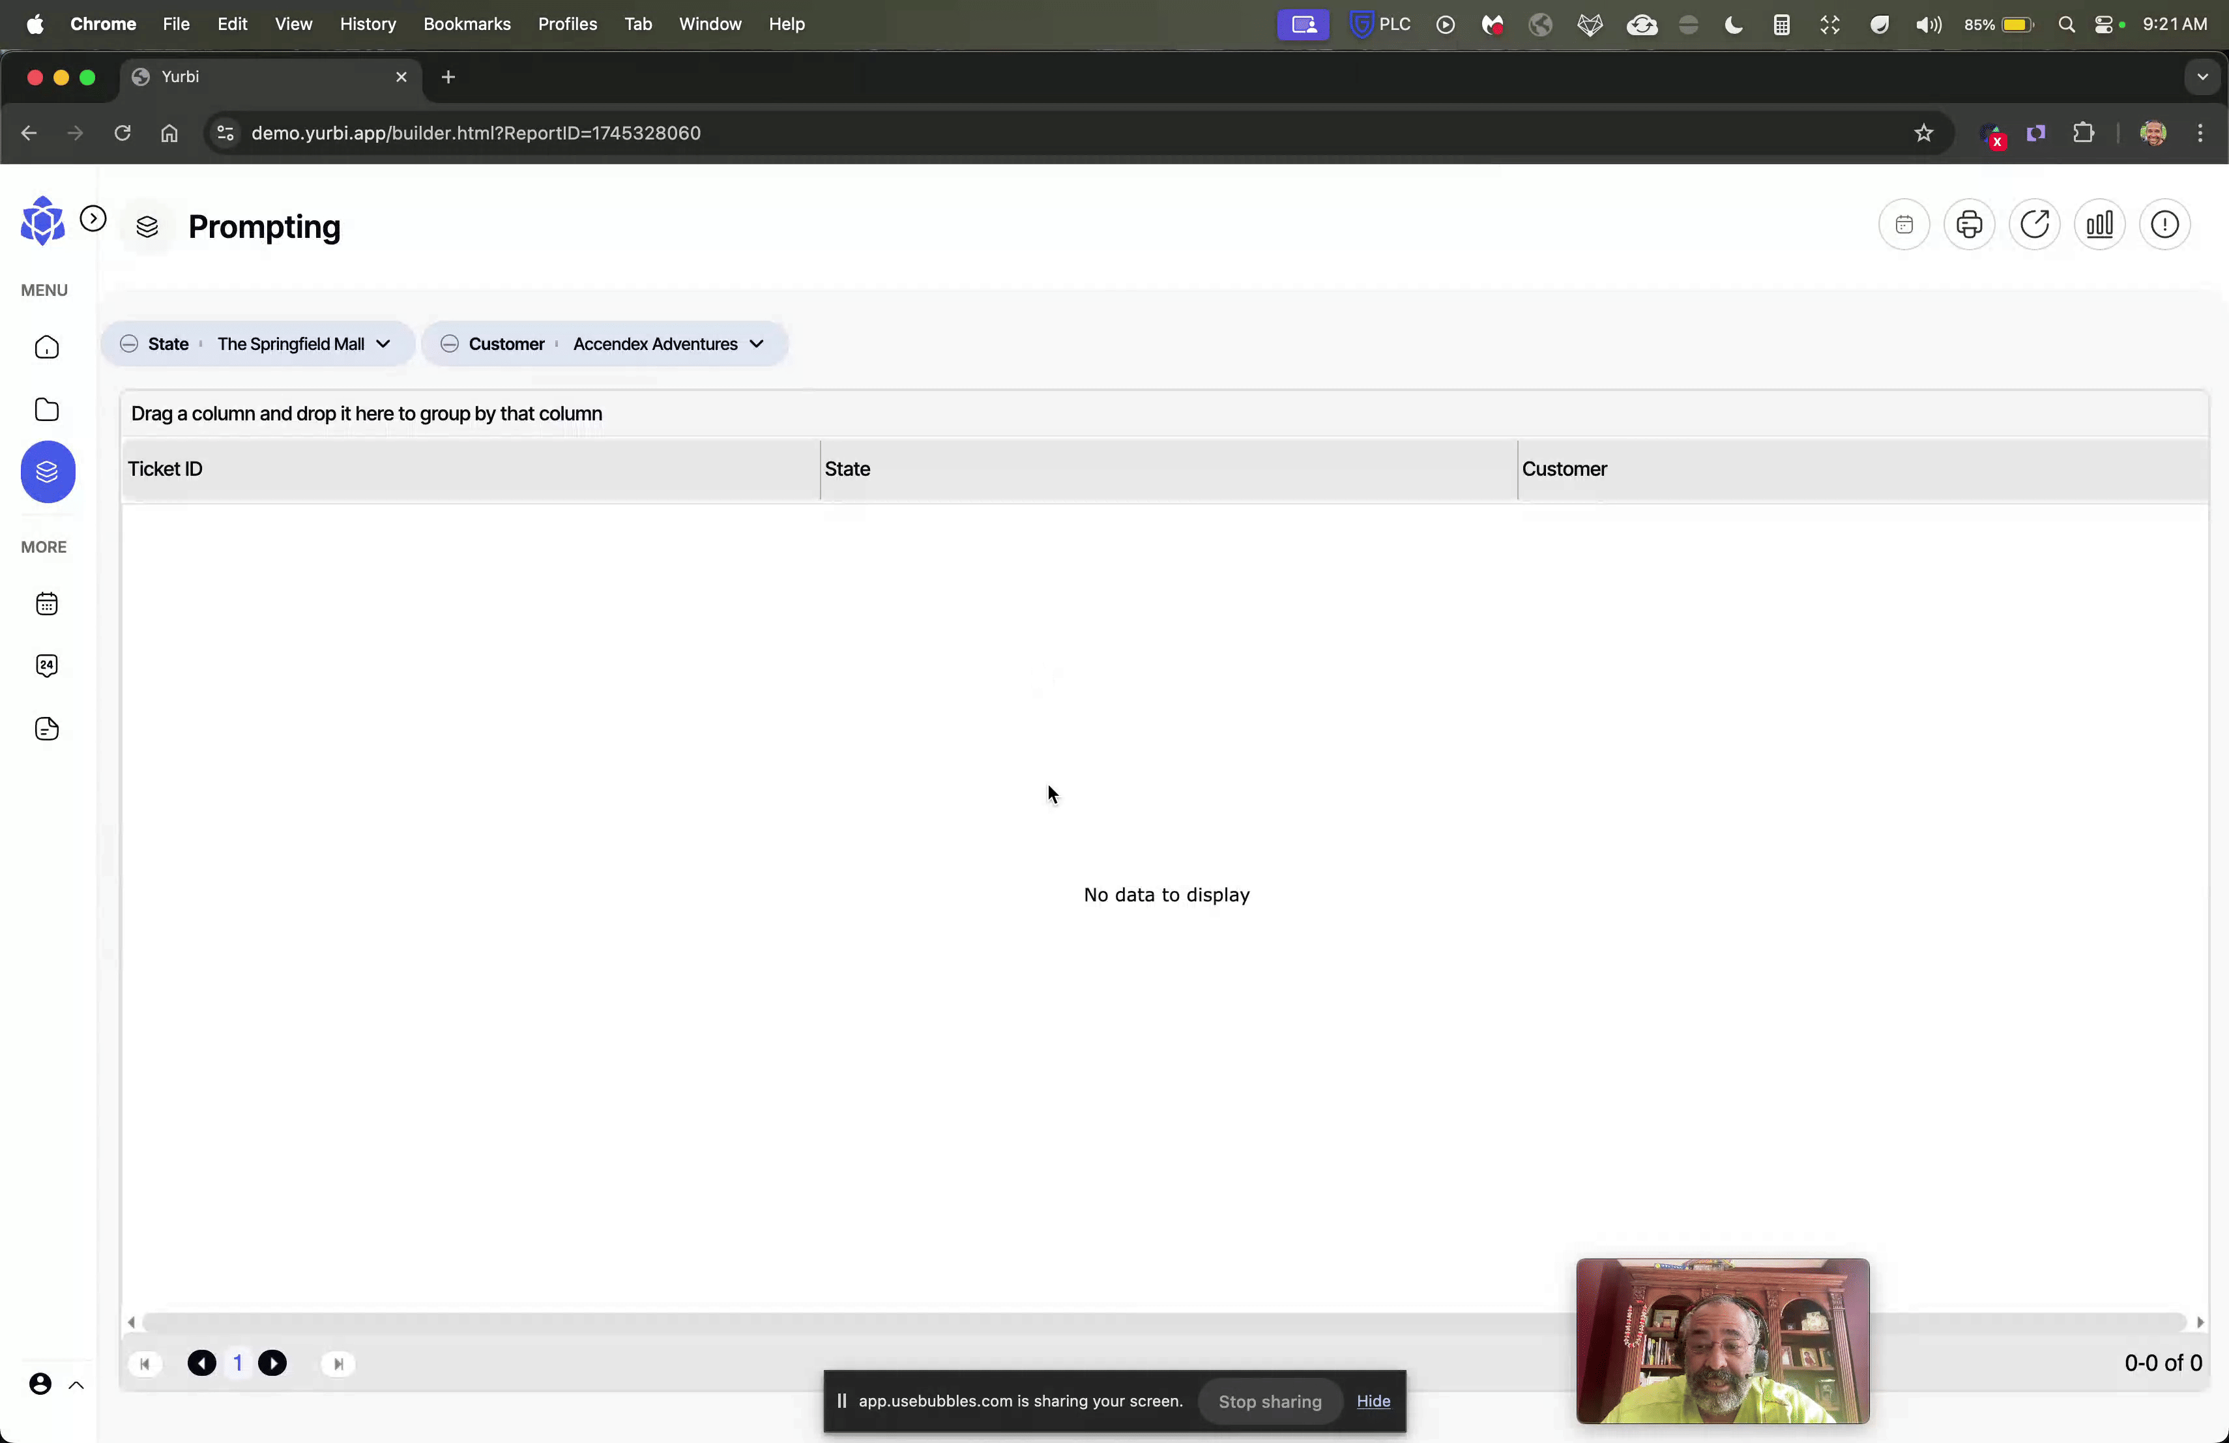
Task: Remove the Customer filter with minus icon
Action: [x=450, y=343]
